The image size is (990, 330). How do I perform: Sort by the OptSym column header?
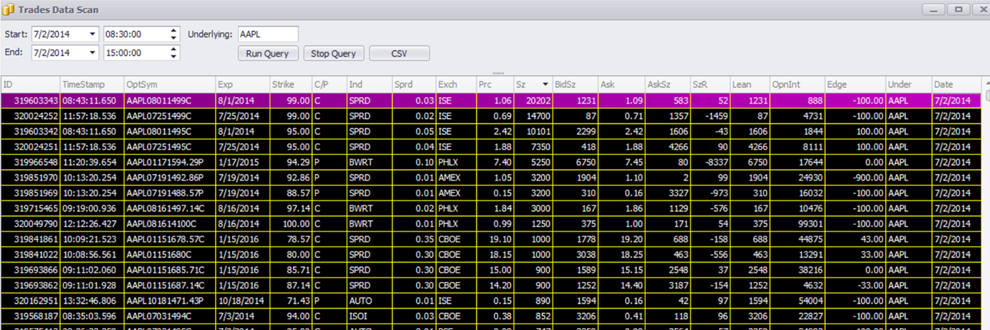[x=170, y=84]
